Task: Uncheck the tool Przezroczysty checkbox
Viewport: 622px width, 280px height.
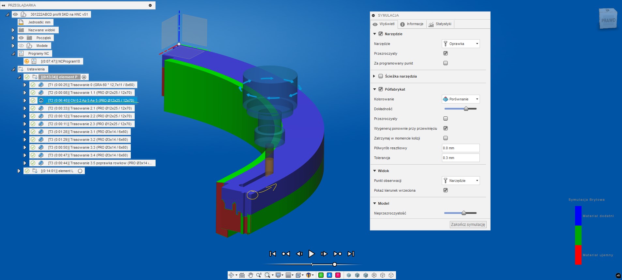Action: pos(446,53)
